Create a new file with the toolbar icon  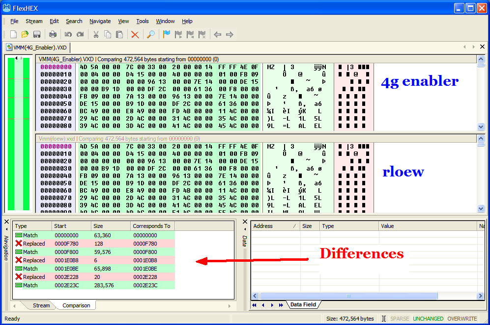tap(13, 34)
